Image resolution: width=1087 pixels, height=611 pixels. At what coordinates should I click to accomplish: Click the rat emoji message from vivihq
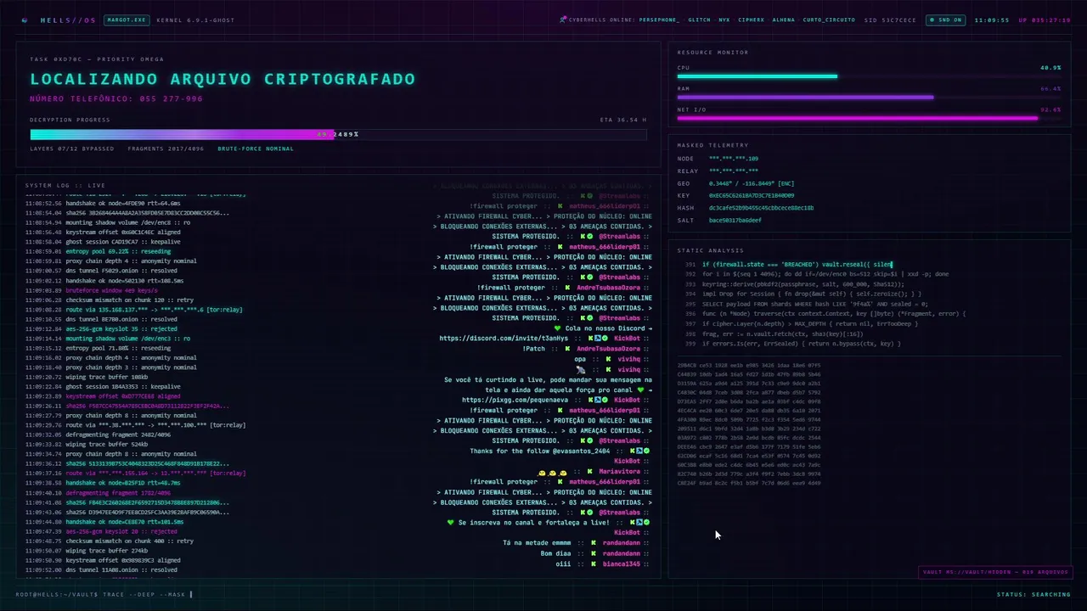coord(581,370)
